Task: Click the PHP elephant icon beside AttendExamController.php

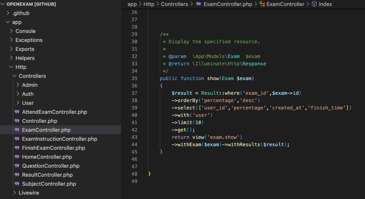Action: [x=17, y=112]
